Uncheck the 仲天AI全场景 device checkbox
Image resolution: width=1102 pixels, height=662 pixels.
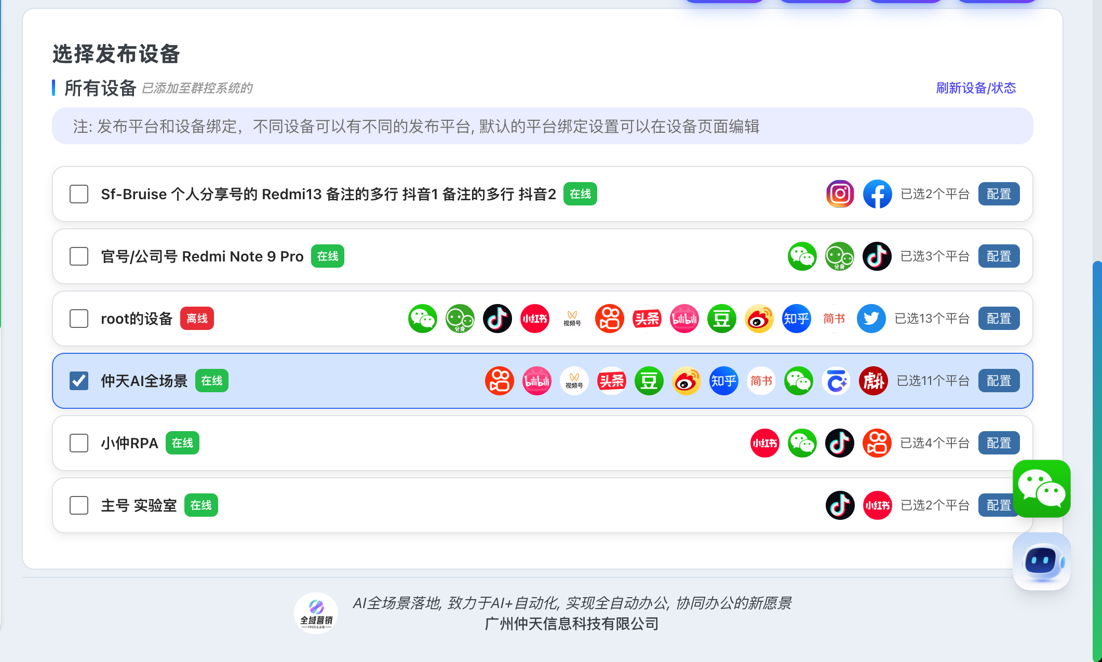[79, 381]
